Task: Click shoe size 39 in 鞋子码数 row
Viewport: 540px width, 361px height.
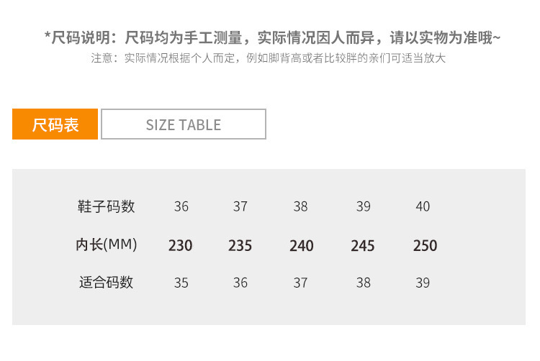Action: click(364, 207)
